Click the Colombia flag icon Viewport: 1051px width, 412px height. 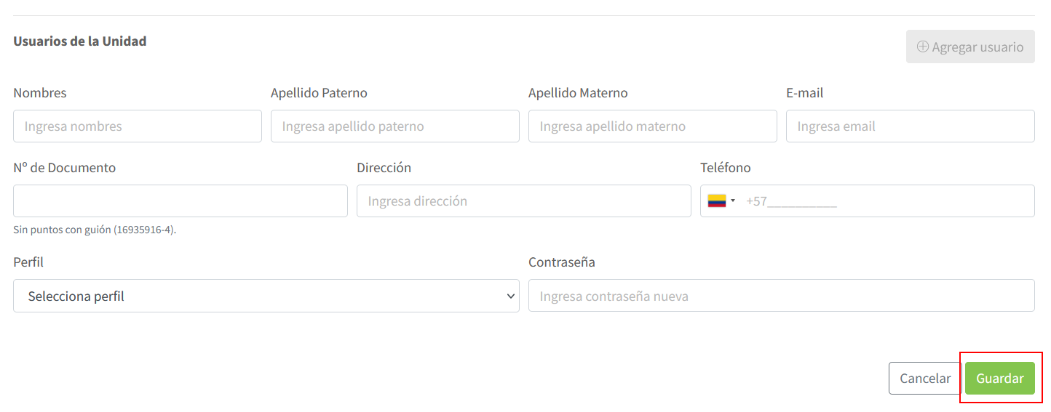pyautogui.click(x=717, y=201)
